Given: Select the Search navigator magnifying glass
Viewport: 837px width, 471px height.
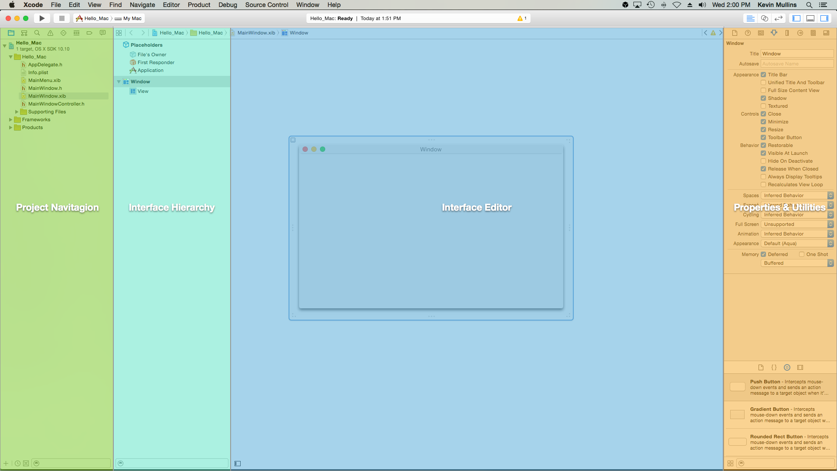Looking at the screenshot, I should click(x=37, y=33).
